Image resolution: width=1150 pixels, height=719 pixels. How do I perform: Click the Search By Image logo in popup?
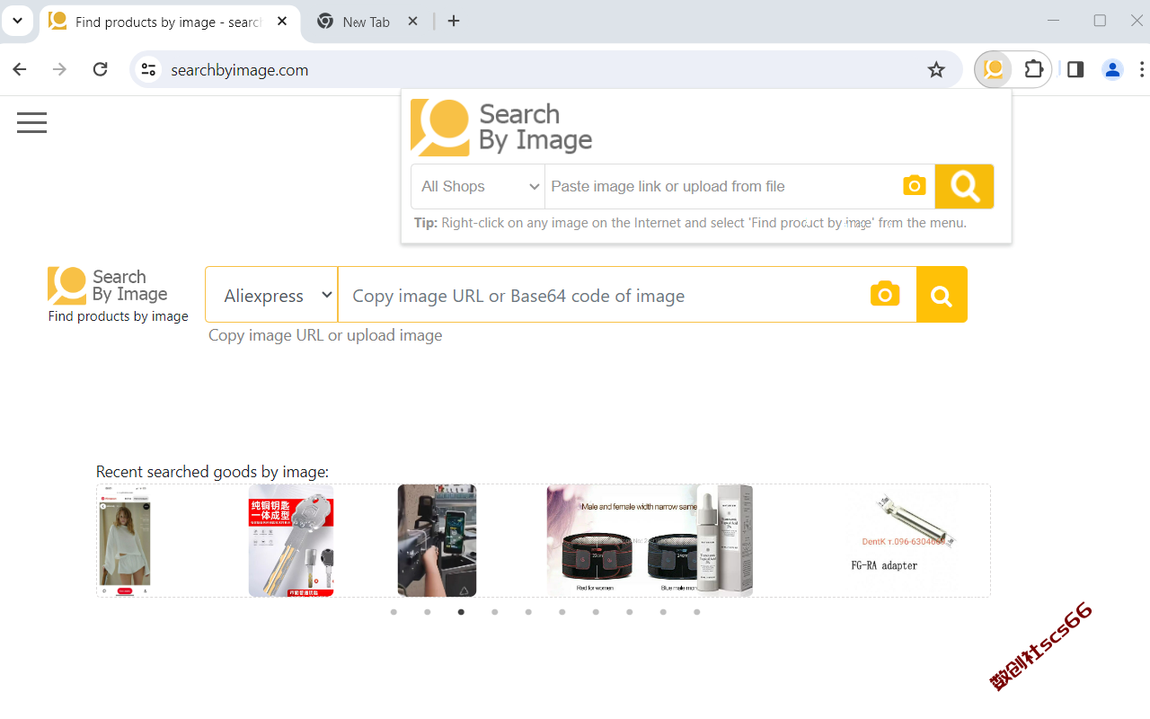(x=501, y=128)
